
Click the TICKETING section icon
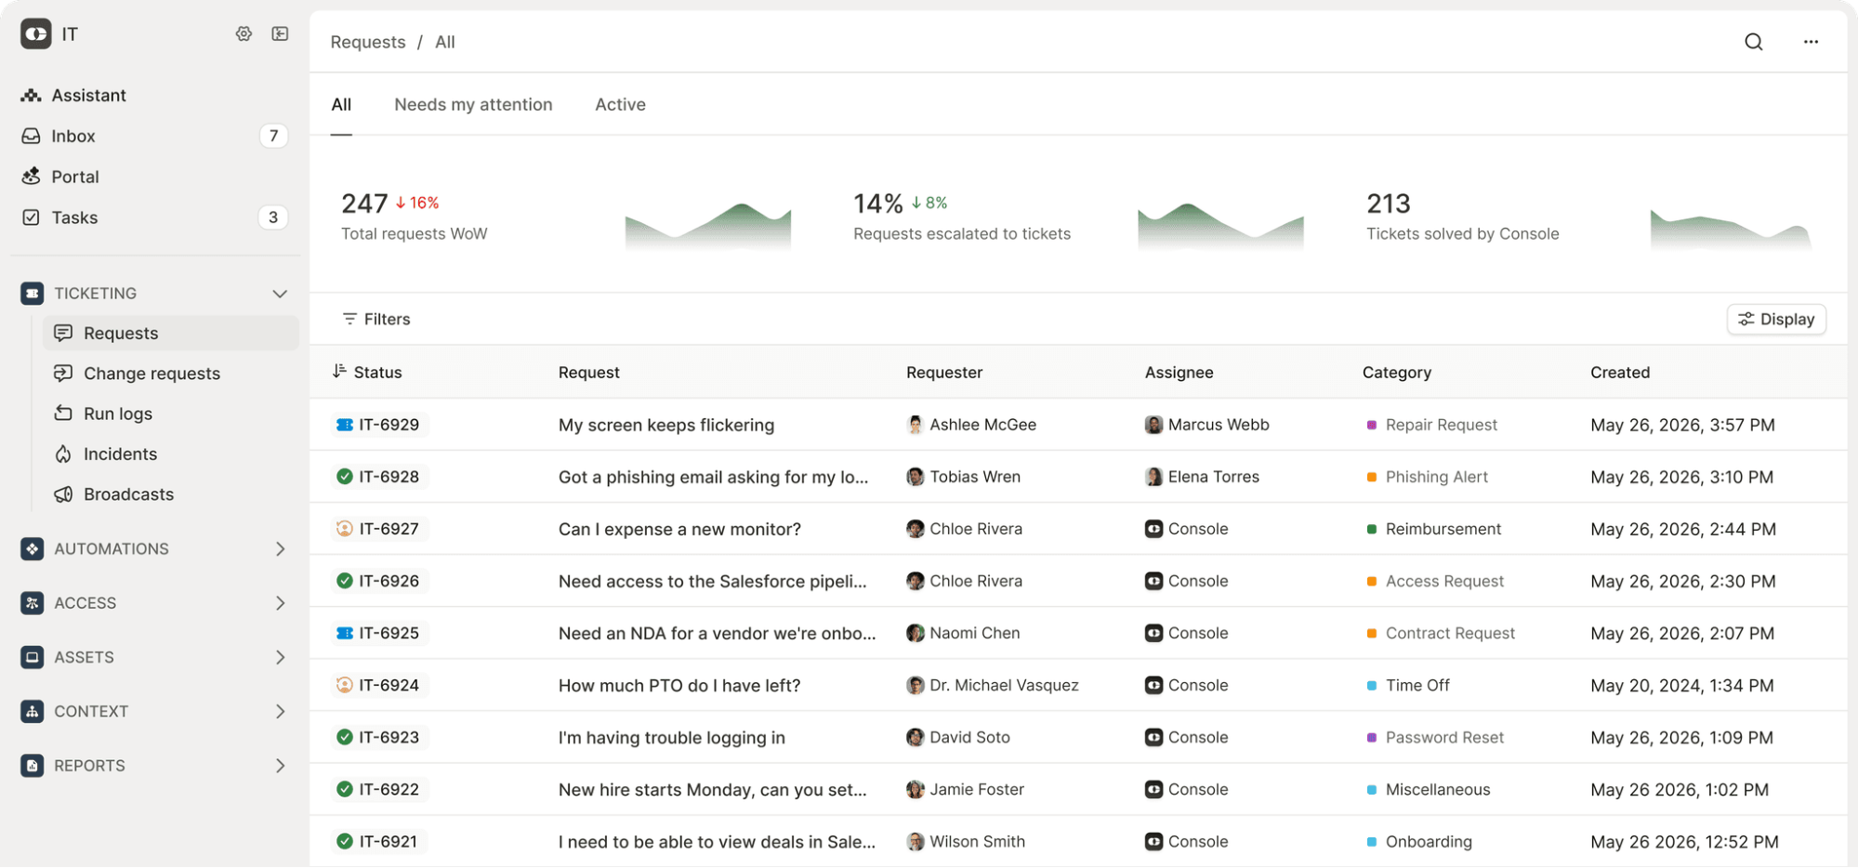point(32,294)
